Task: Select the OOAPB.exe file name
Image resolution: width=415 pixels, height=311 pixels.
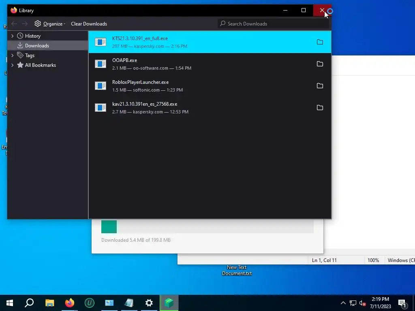Action: (x=125, y=60)
